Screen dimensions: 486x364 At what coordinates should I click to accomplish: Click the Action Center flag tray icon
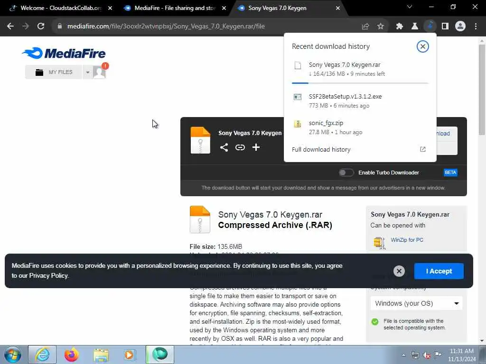click(x=438, y=355)
